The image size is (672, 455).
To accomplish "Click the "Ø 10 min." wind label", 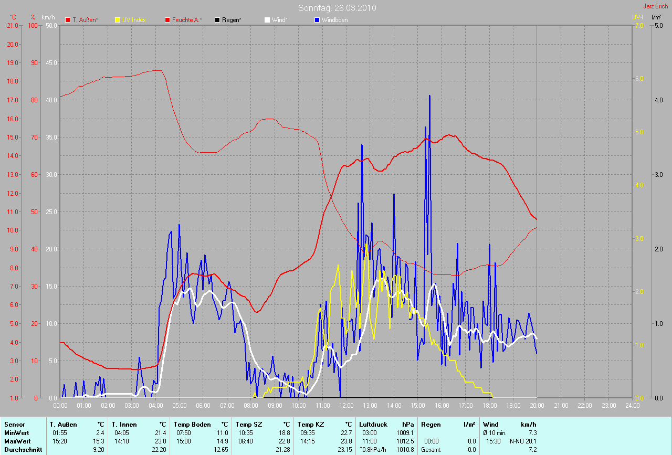I will (x=495, y=432).
